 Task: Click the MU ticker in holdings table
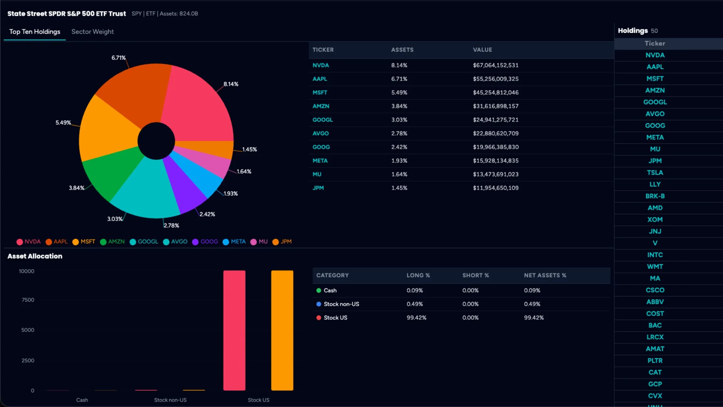click(x=317, y=174)
